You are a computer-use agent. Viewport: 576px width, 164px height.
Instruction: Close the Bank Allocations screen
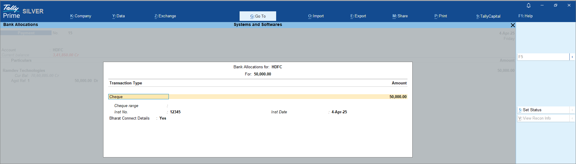pos(513,25)
